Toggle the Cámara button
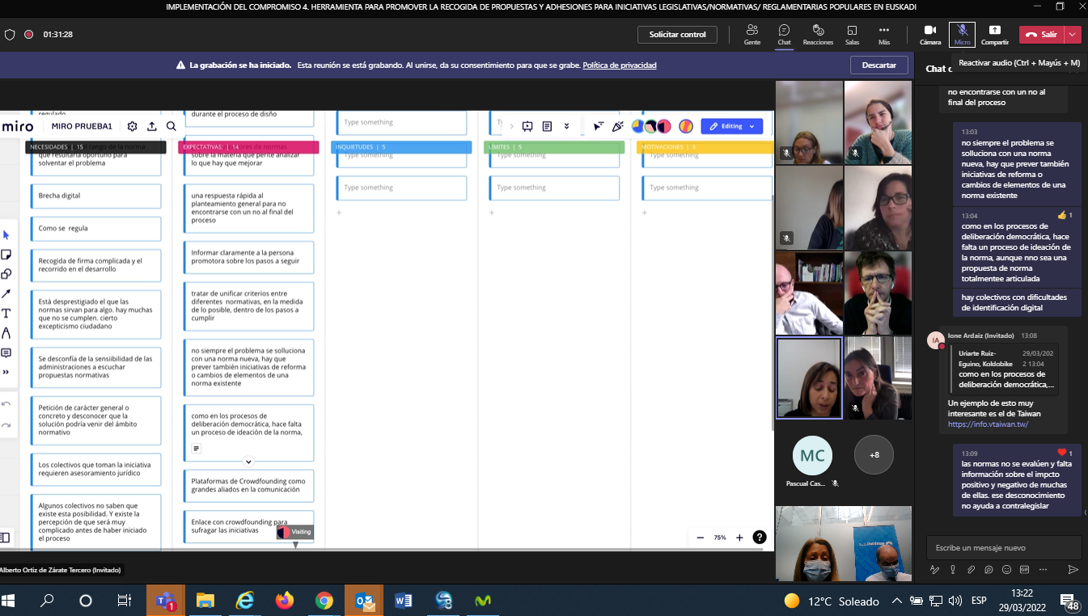The height and width of the screenshot is (616, 1088). tap(930, 34)
